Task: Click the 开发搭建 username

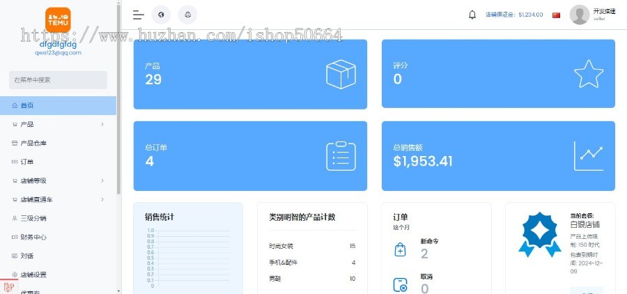Action: (604, 12)
